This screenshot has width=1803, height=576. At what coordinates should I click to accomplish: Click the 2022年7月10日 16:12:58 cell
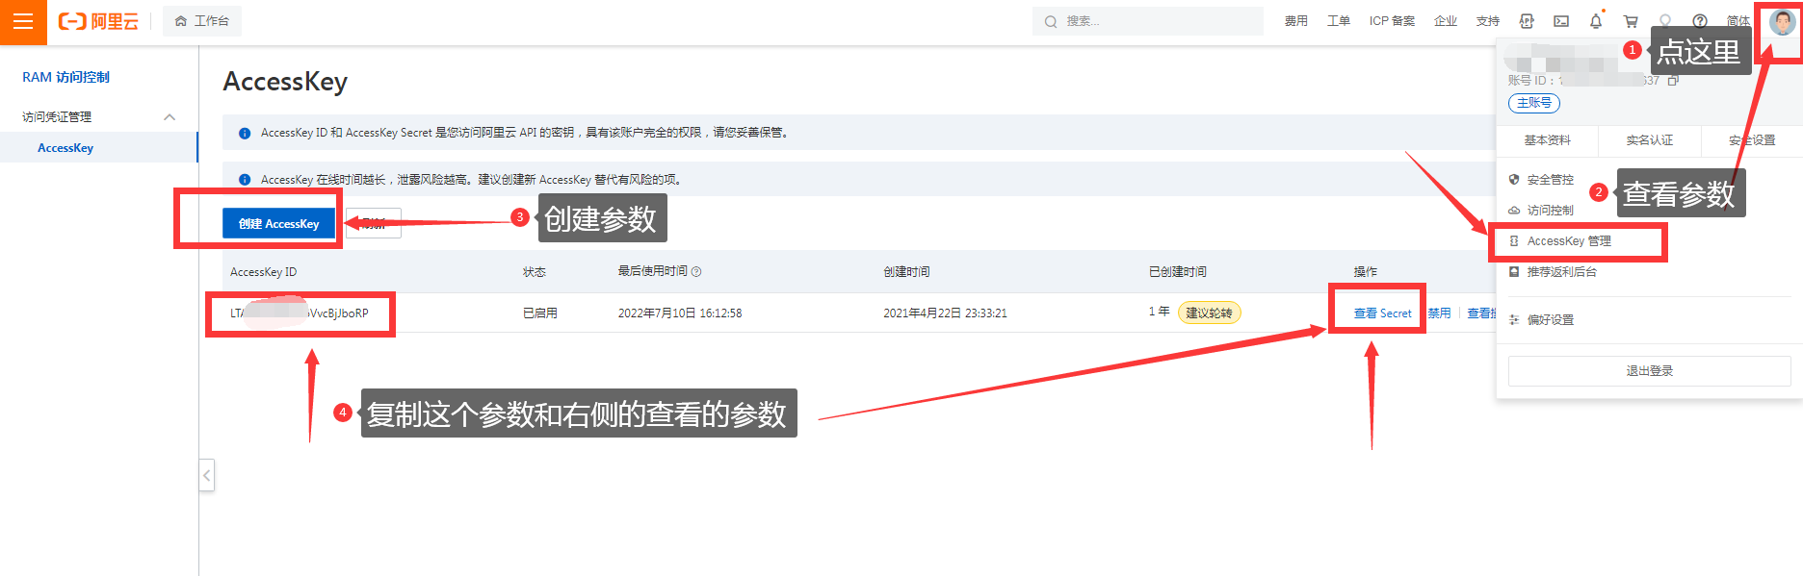point(680,313)
